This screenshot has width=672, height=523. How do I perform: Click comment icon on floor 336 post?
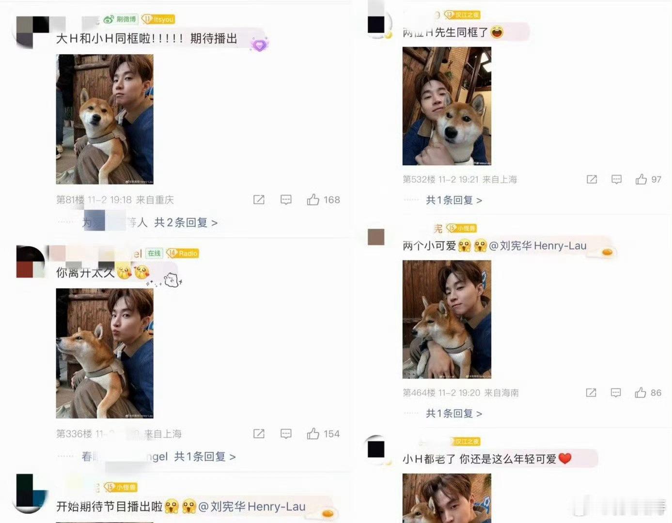click(286, 434)
